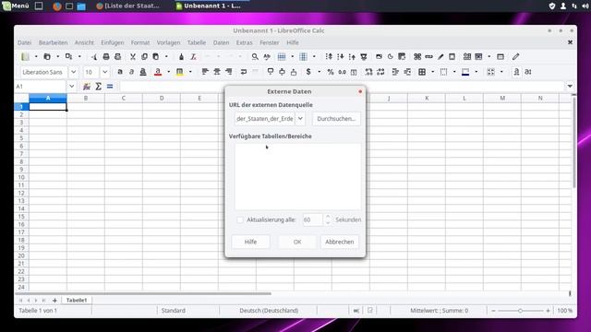
Task: Enable the 'Aktualisierung alle' checkbox
Action: 240,219
